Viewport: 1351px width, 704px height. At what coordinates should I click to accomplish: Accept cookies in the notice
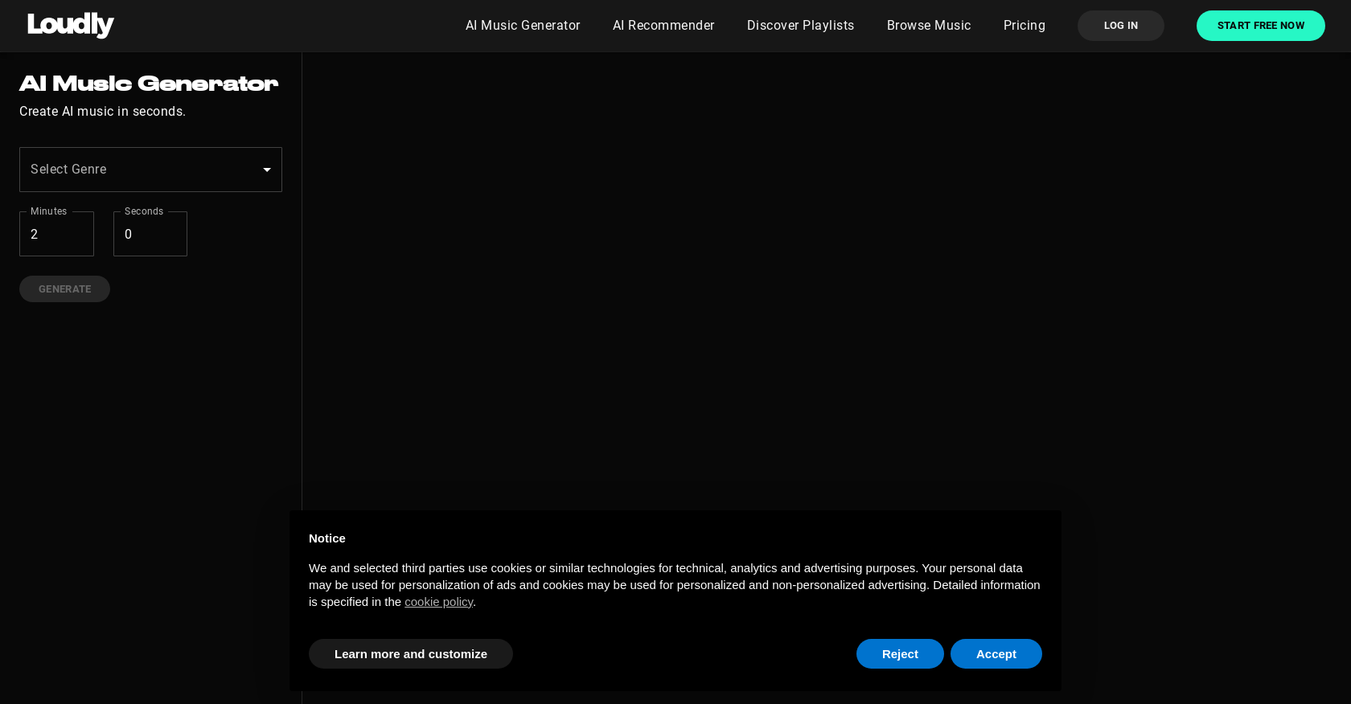click(996, 654)
